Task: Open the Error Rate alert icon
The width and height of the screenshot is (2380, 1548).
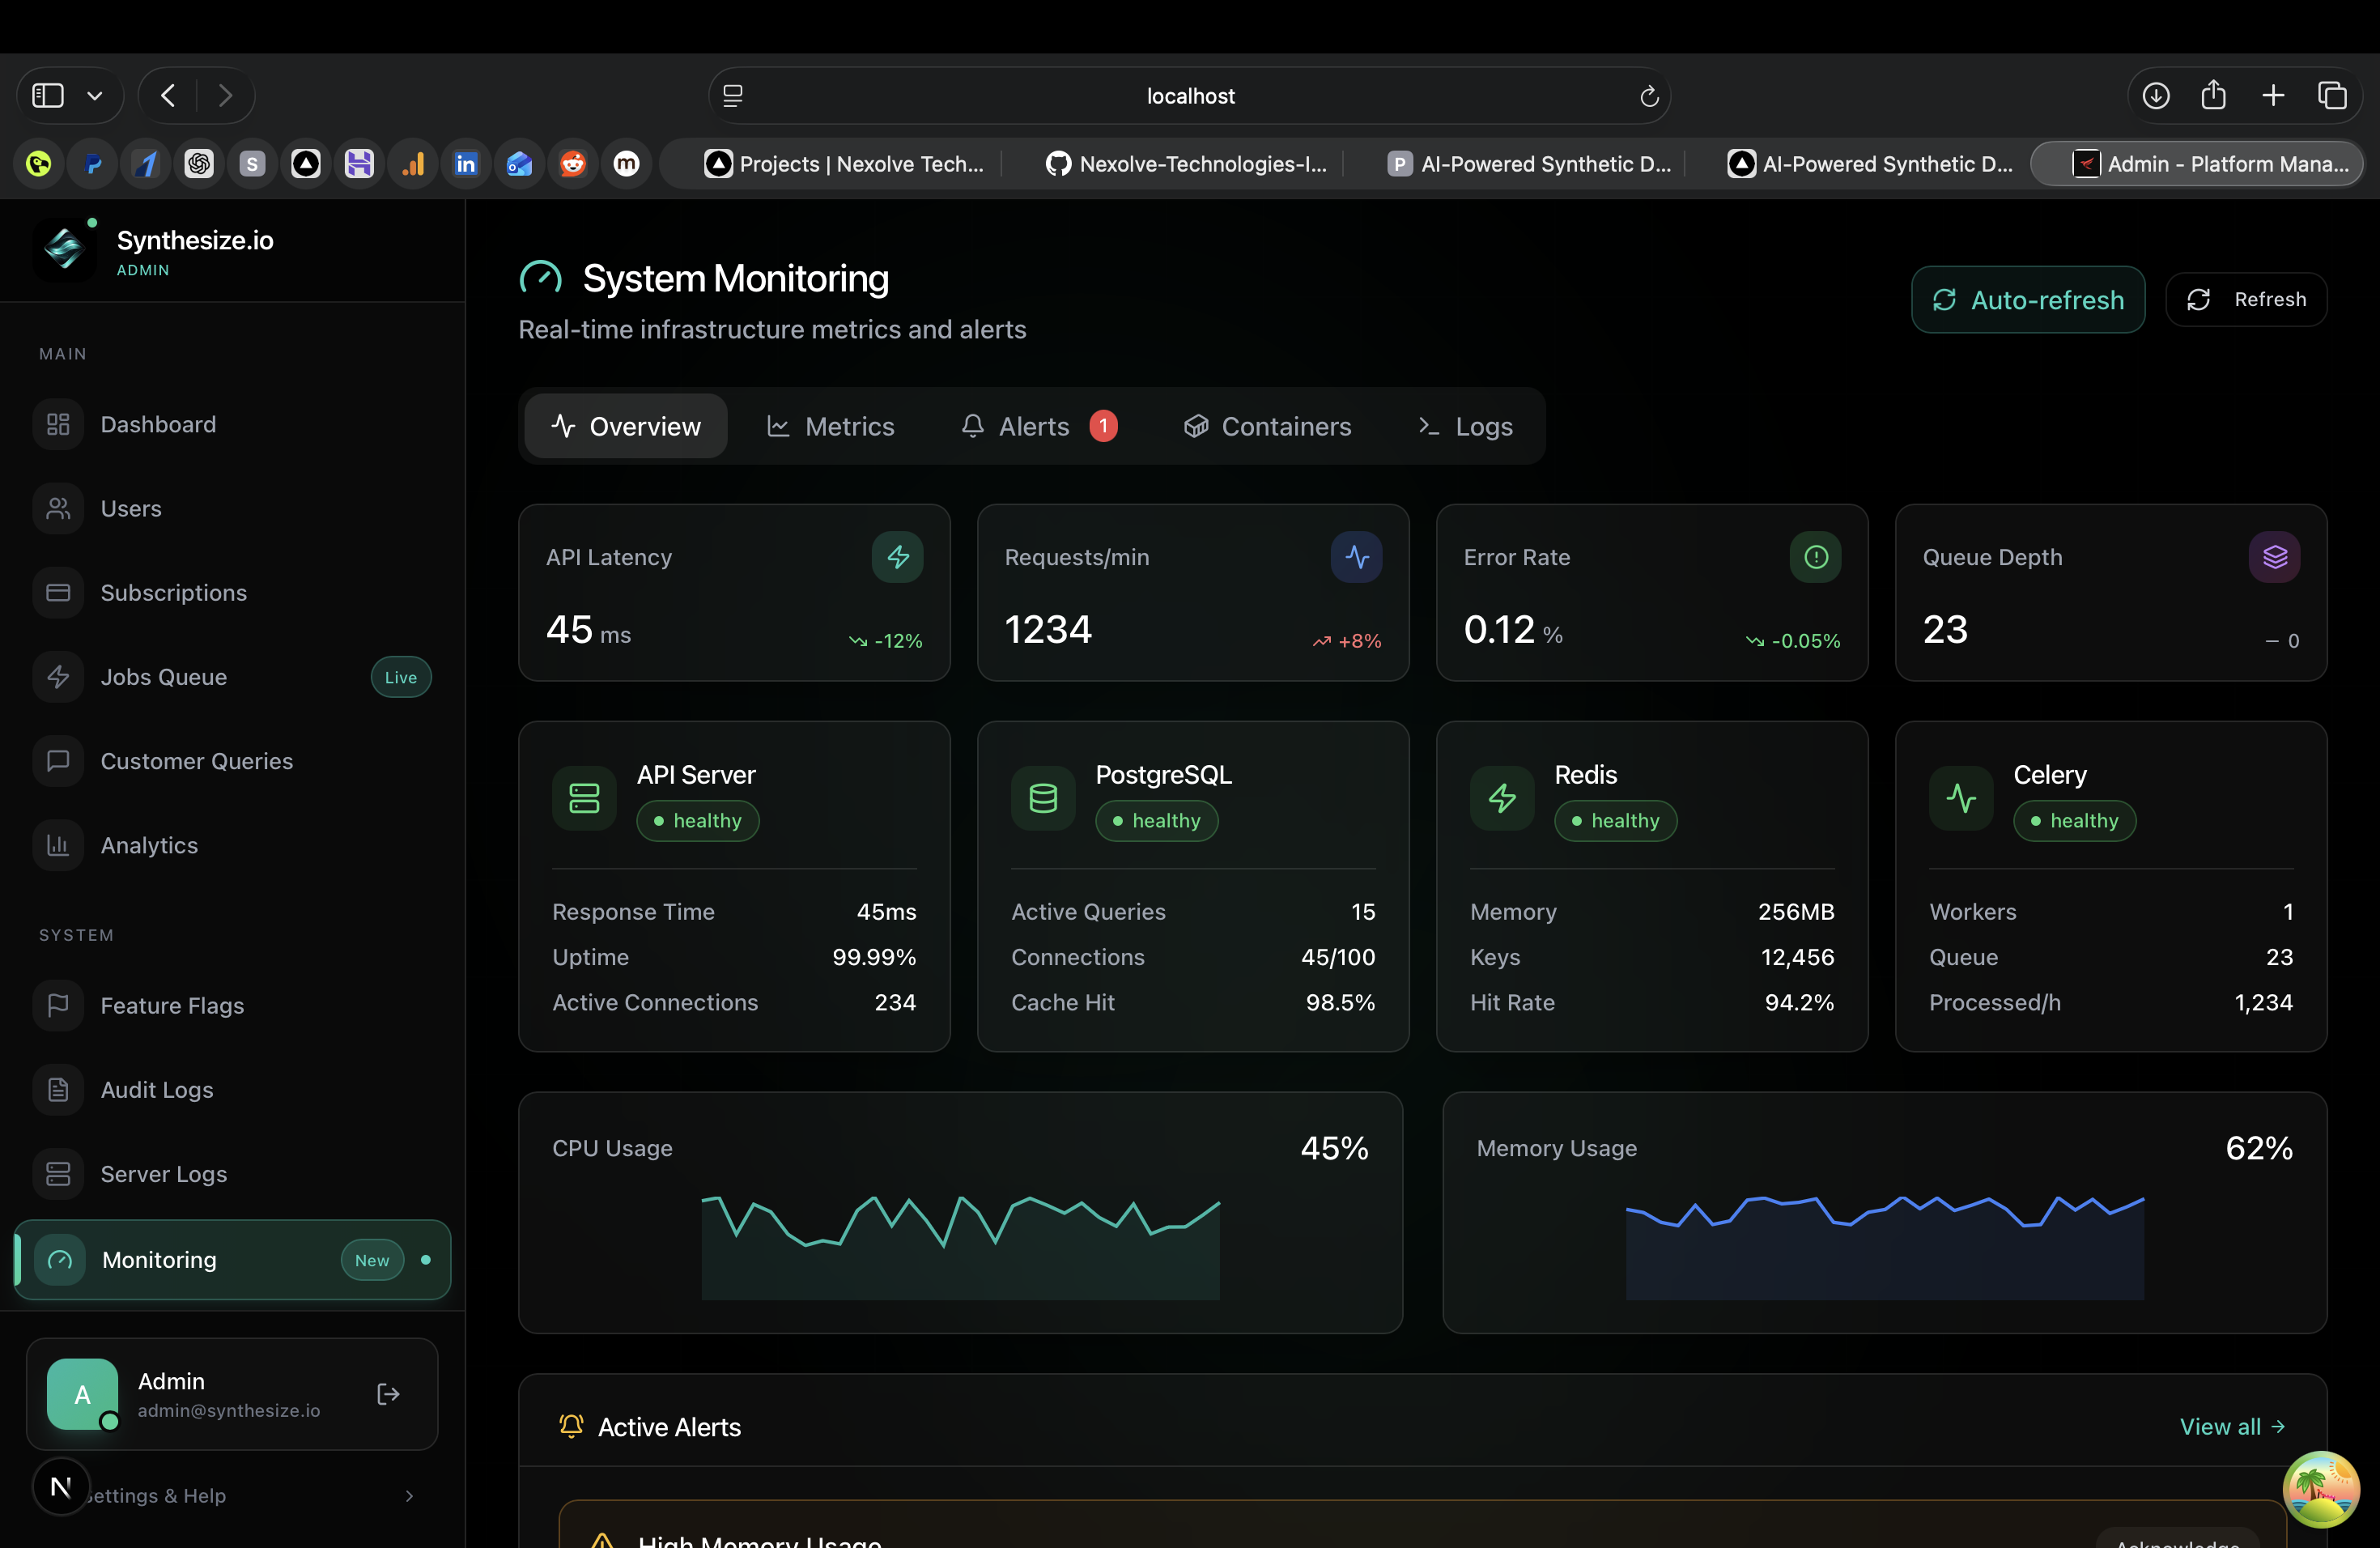Action: click(x=1815, y=557)
